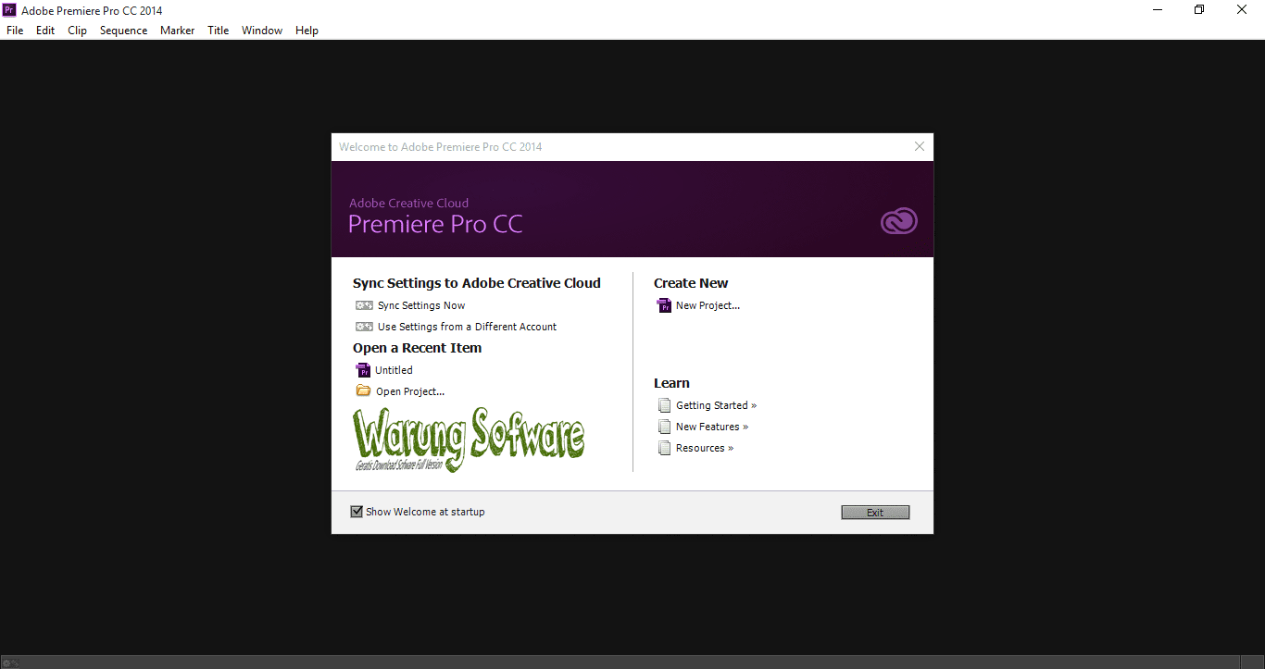Open the Help menu

pyautogui.click(x=307, y=31)
